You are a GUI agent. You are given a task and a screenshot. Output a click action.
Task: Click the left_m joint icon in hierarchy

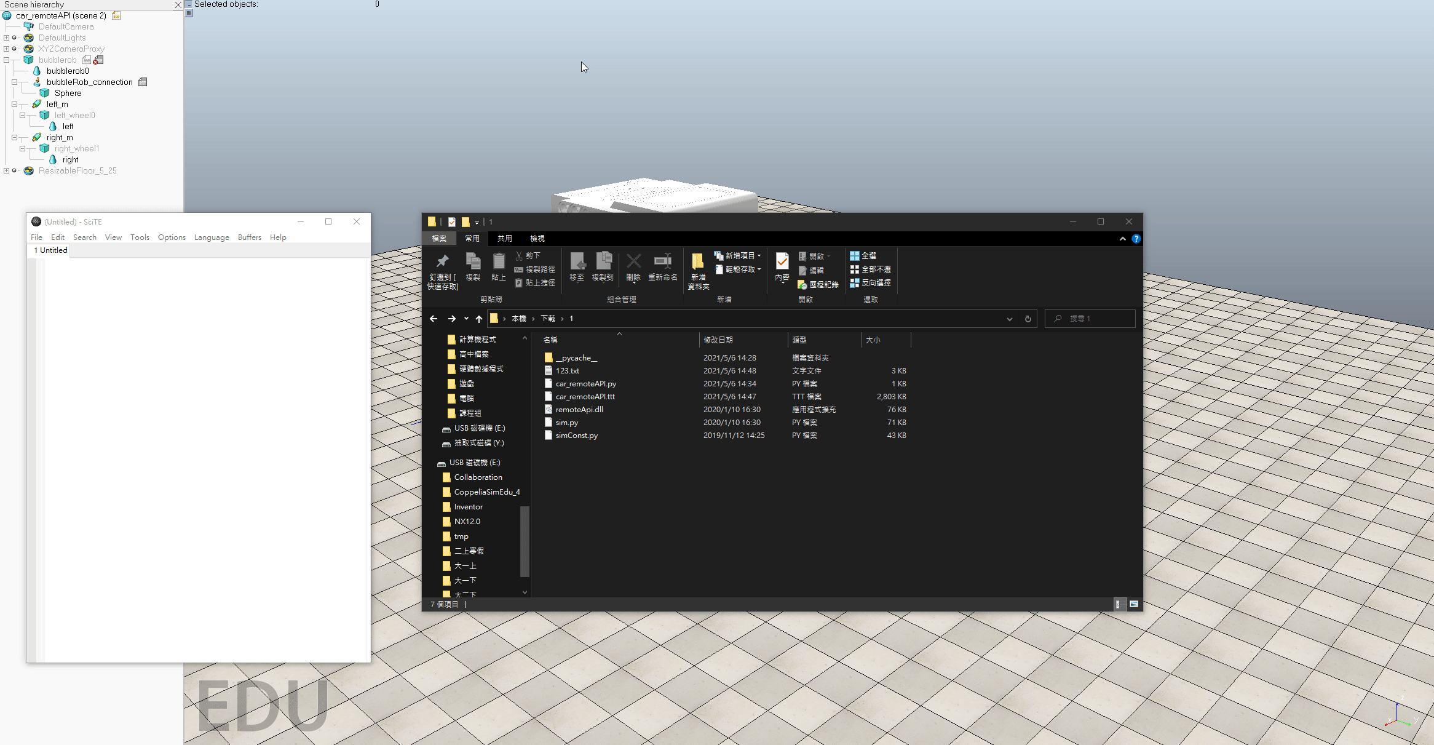pyautogui.click(x=37, y=104)
